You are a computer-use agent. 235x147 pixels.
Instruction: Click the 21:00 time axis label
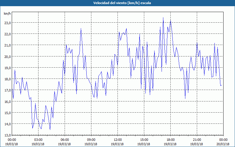click(x=197, y=140)
